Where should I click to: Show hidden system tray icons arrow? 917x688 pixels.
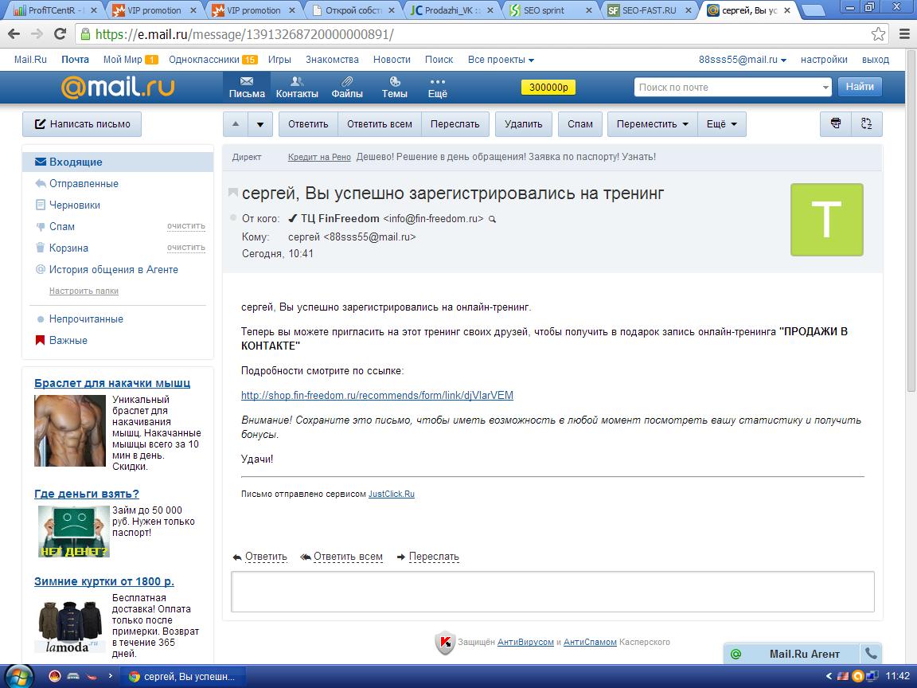tap(828, 676)
